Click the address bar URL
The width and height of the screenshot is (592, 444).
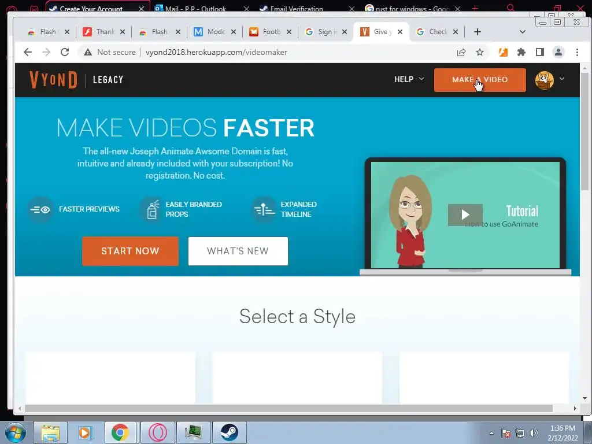(x=216, y=52)
